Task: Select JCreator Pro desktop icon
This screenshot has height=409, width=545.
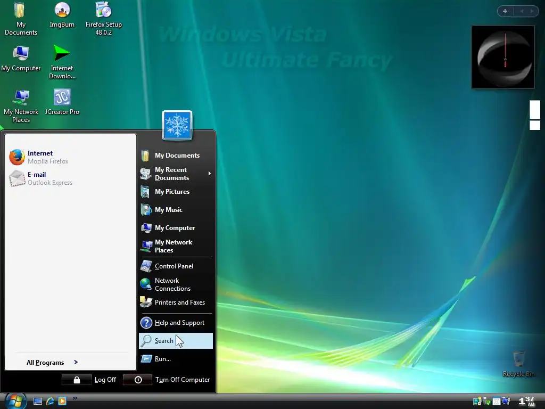Action: pyautogui.click(x=62, y=102)
